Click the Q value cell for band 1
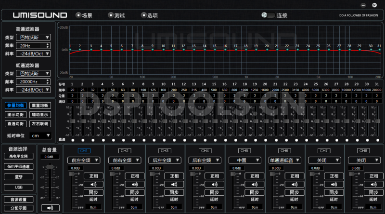 pyautogui.click(x=73, y=95)
